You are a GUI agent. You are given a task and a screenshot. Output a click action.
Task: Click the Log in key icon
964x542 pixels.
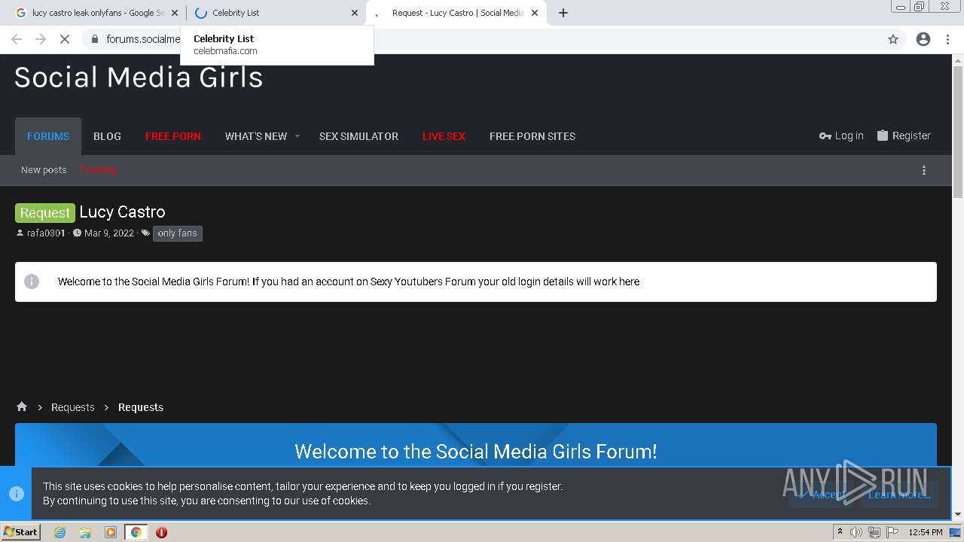(x=825, y=136)
